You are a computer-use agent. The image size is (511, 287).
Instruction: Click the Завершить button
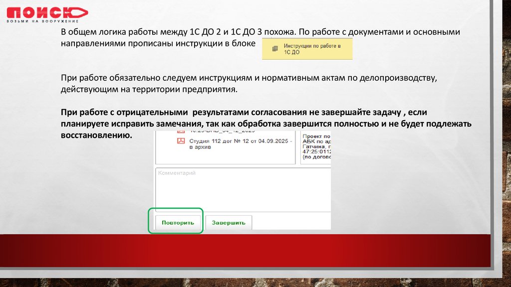[x=229, y=223]
